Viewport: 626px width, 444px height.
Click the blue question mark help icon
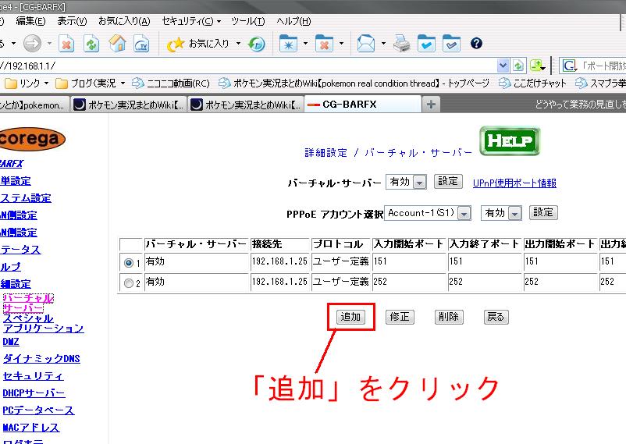pos(476,44)
